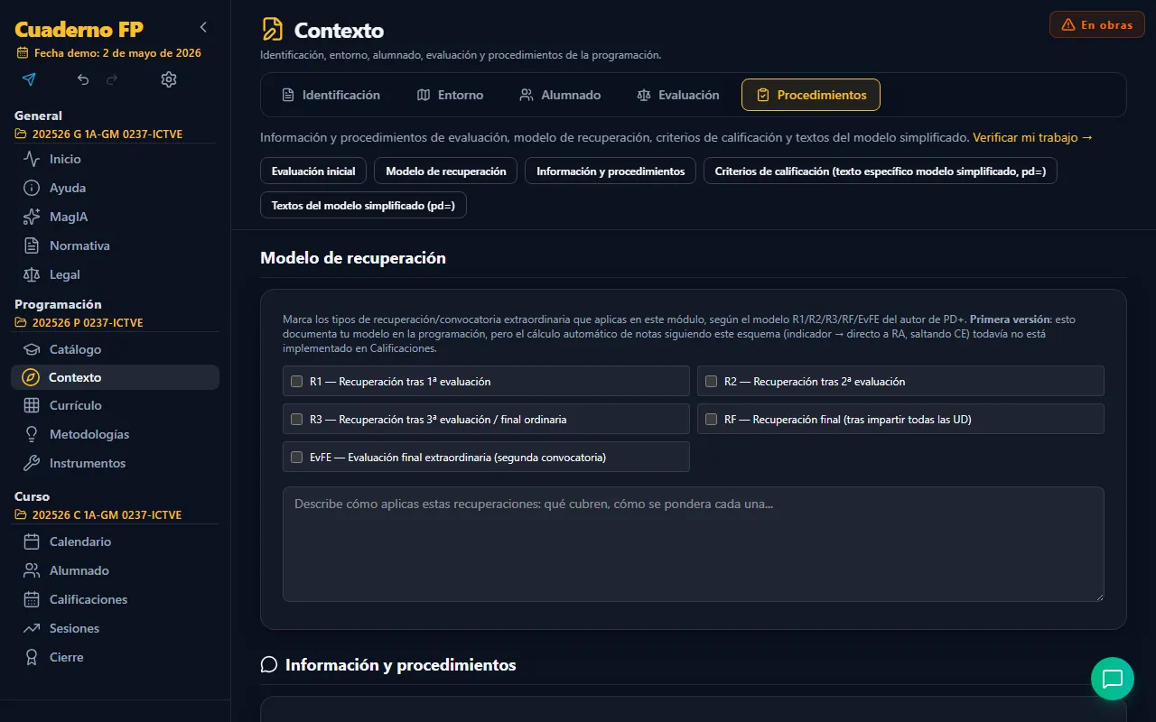Click the undo arrow icon
1156x722 pixels.
pyautogui.click(x=83, y=79)
